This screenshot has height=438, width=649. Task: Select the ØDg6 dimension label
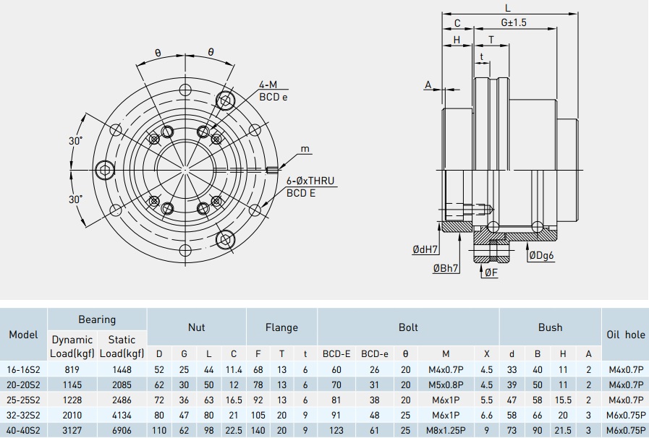(542, 255)
